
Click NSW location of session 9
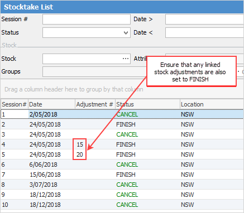point(187,195)
